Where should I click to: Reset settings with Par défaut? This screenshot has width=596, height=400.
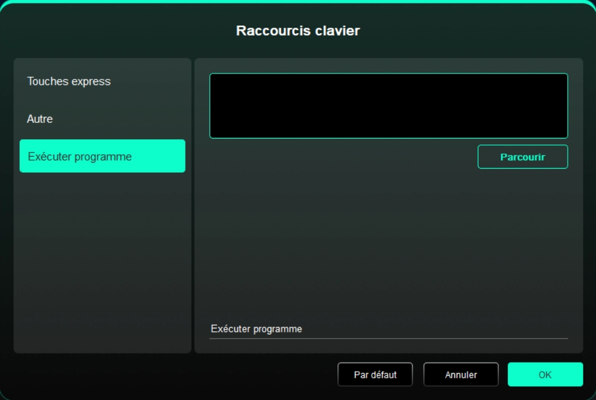[x=375, y=375]
